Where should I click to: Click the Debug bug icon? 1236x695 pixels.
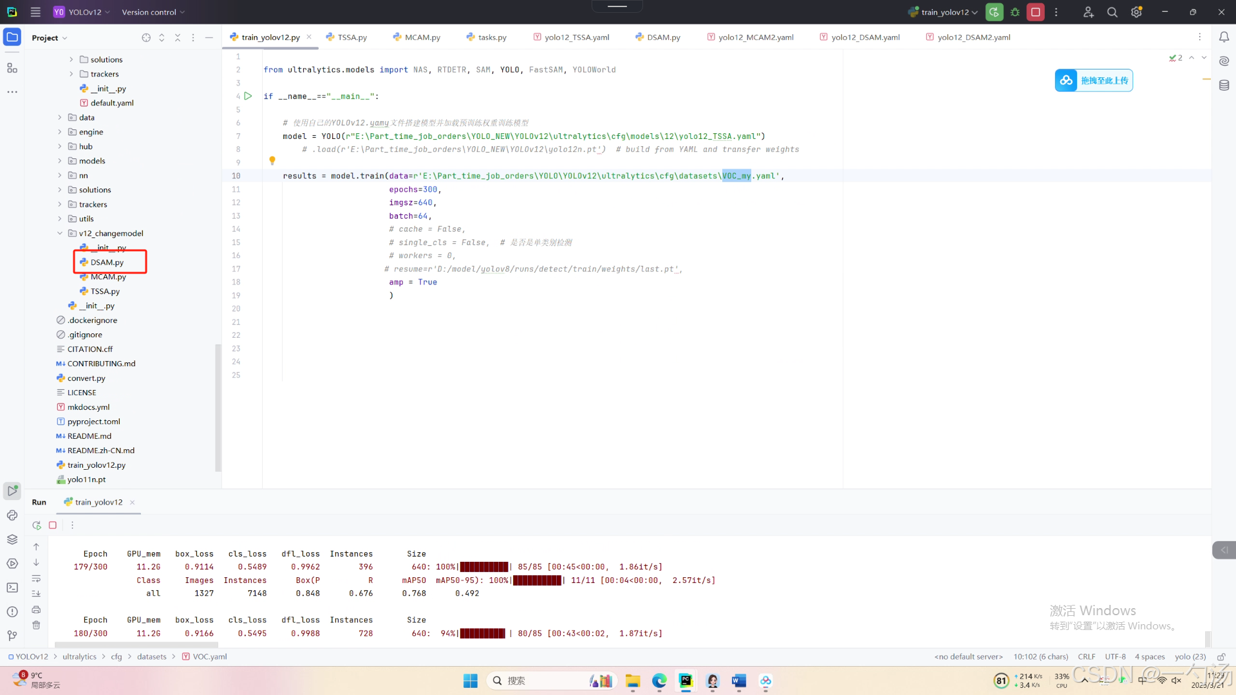point(1015,12)
